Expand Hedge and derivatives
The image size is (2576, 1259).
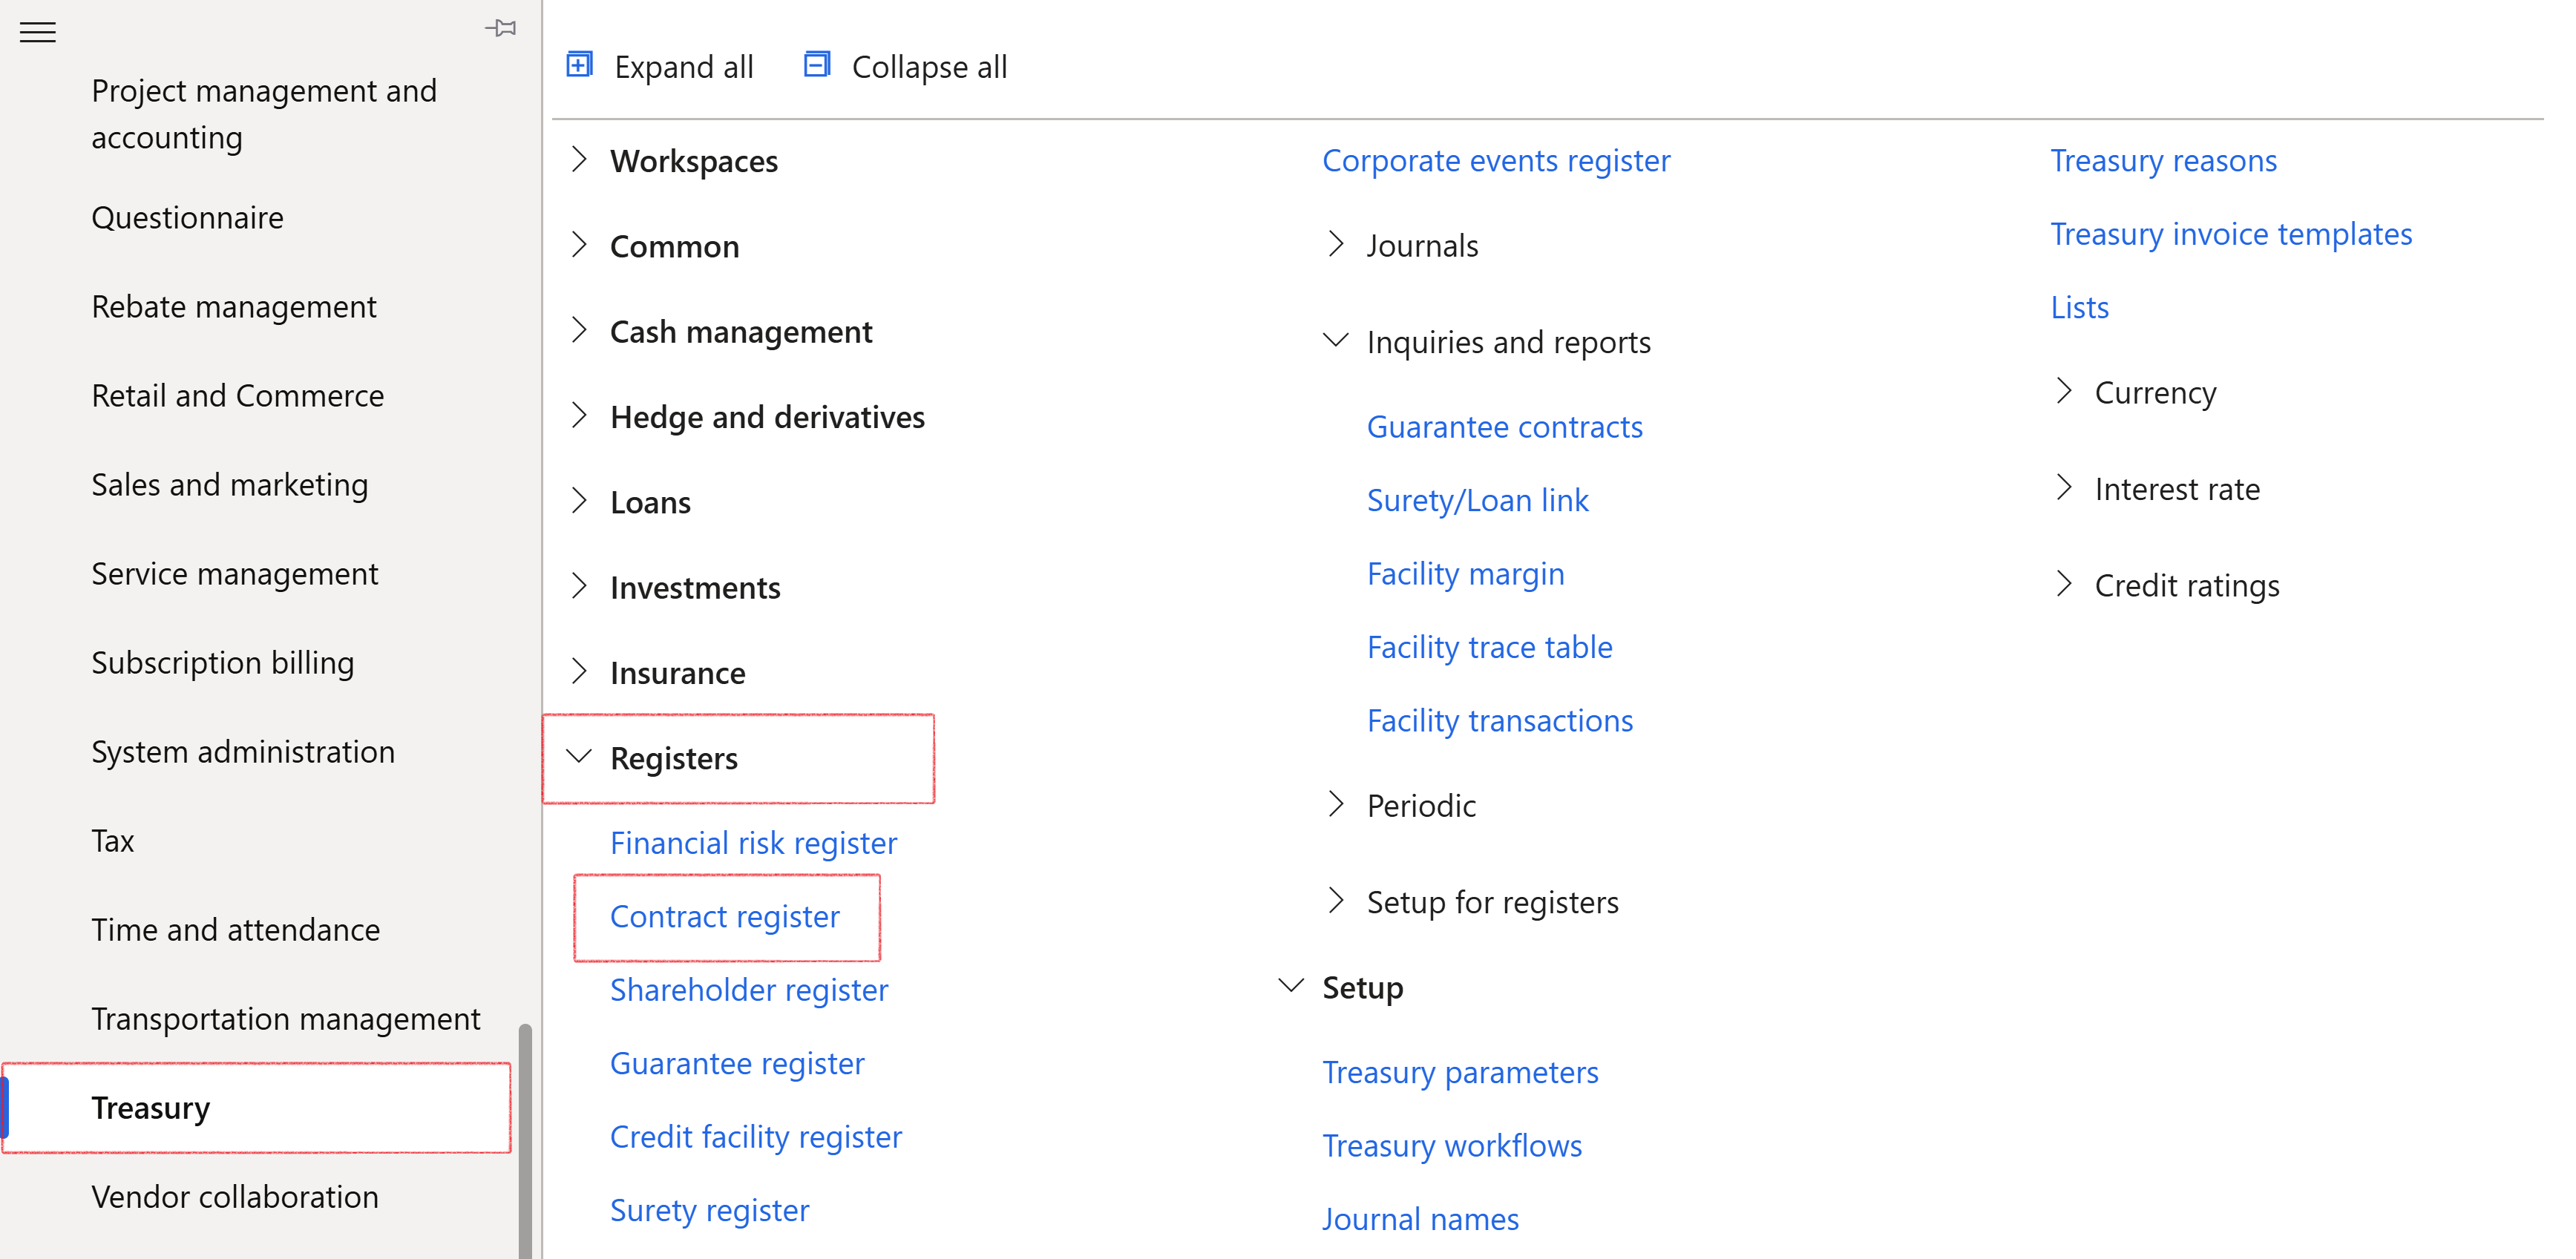click(x=580, y=416)
